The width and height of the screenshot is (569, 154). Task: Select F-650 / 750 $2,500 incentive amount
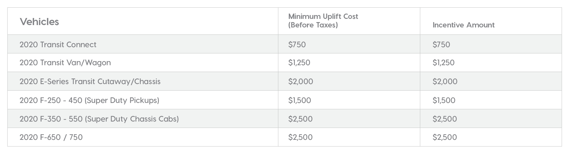(445, 137)
